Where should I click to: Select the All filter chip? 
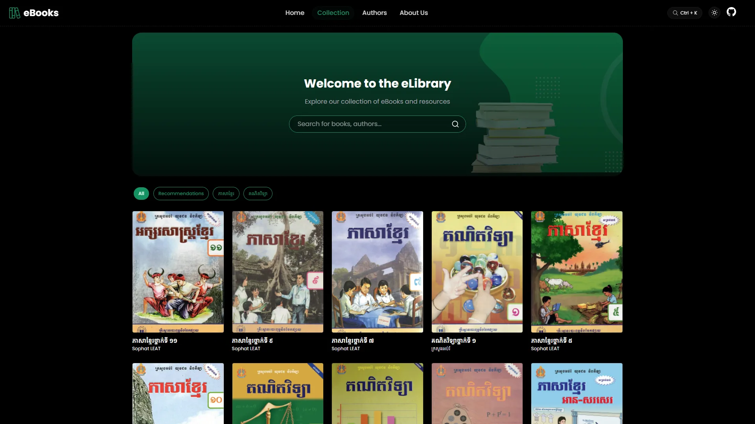tap(141, 194)
